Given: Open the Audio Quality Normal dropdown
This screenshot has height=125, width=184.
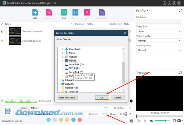Looking at the screenshot, I should click(159, 50).
